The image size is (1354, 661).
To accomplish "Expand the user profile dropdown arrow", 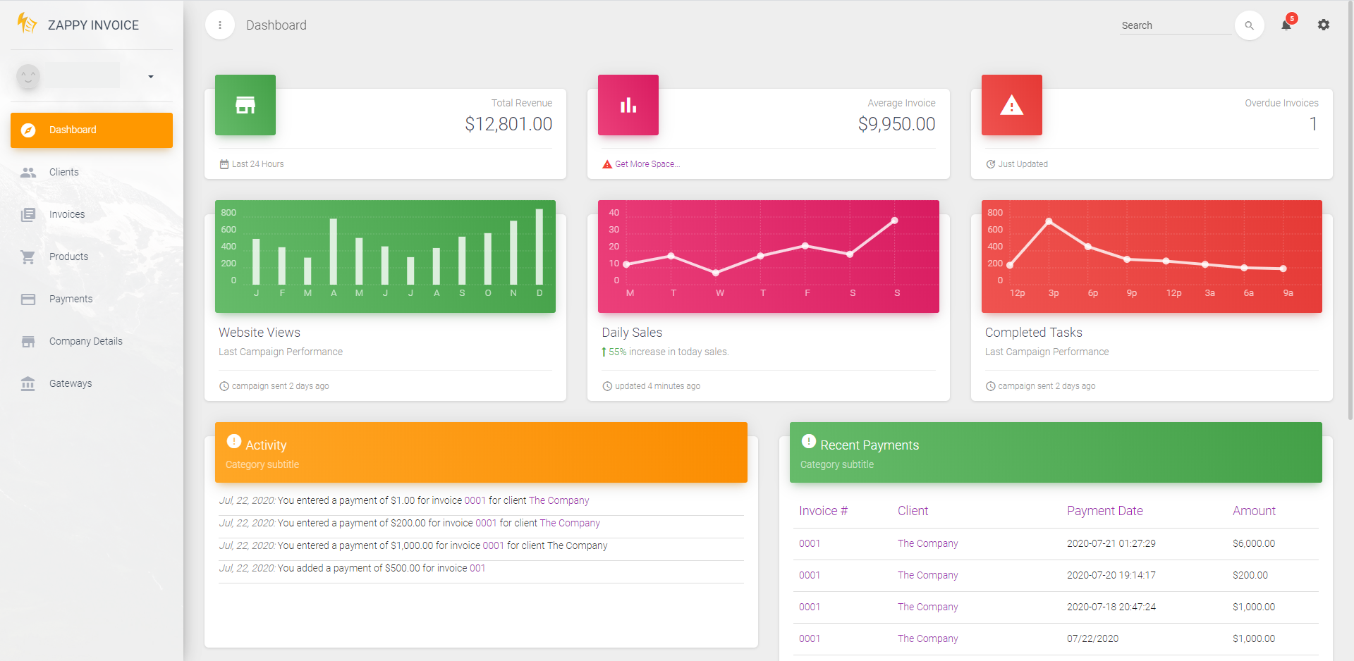I will click(151, 77).
